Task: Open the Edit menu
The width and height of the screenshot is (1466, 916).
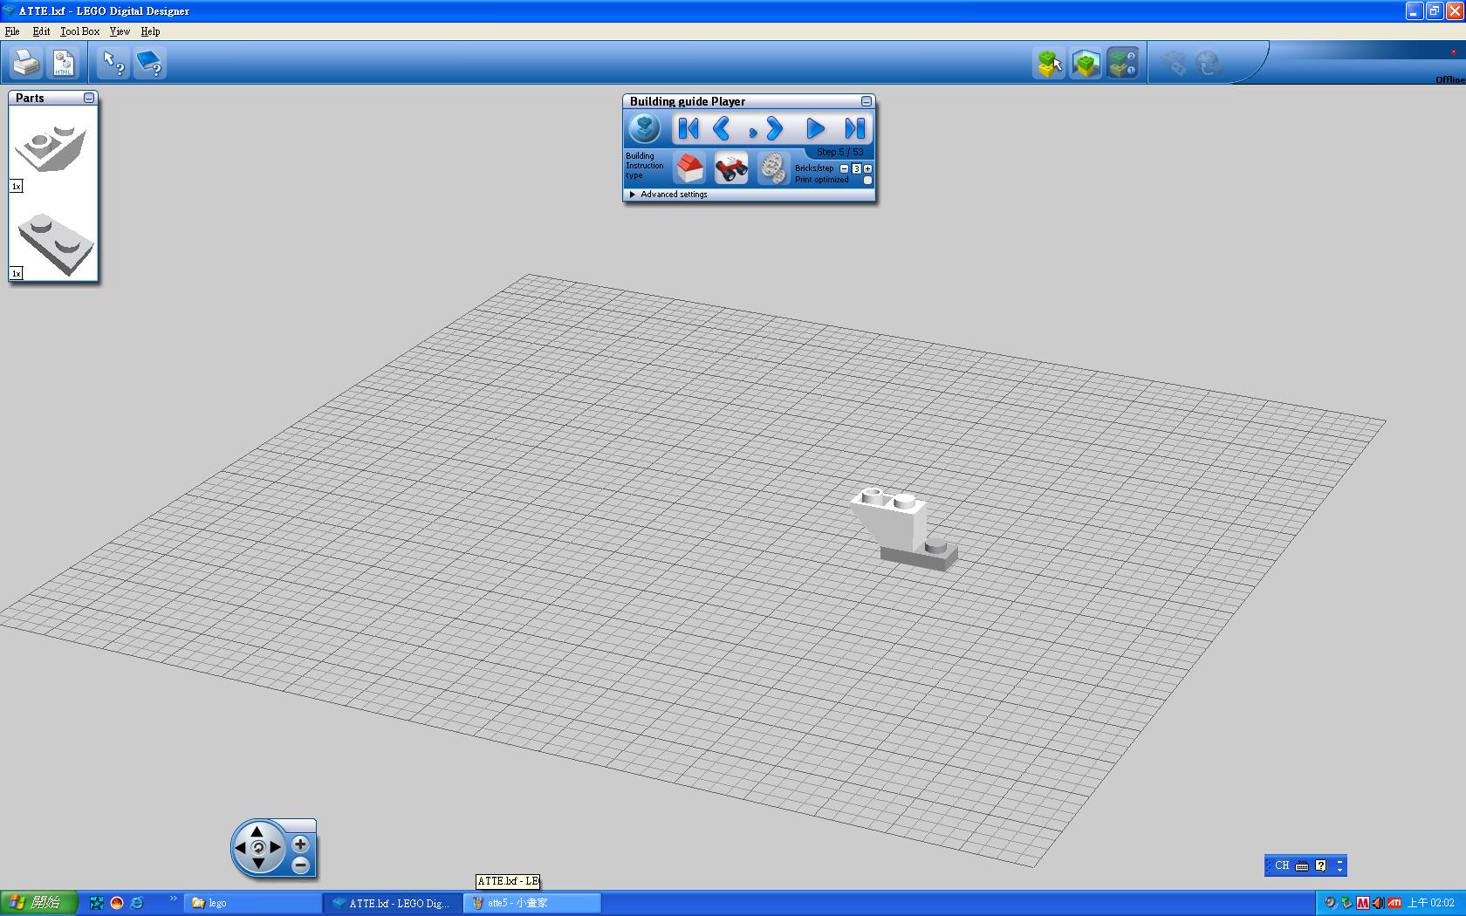Action: 41,31
